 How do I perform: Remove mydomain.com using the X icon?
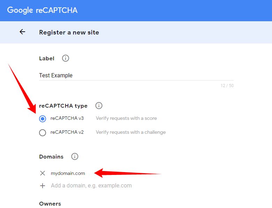[43, 173]
